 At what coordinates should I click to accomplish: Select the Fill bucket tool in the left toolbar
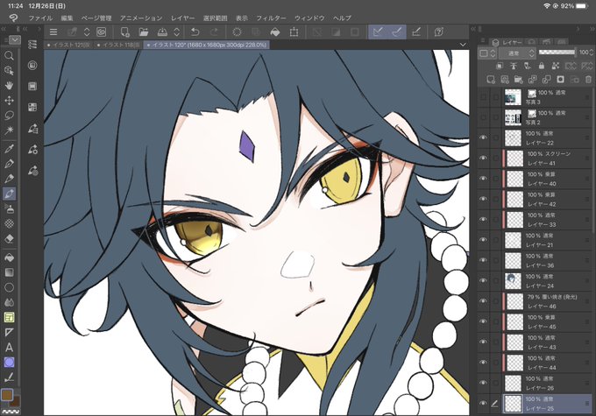(x=9, y=257)
